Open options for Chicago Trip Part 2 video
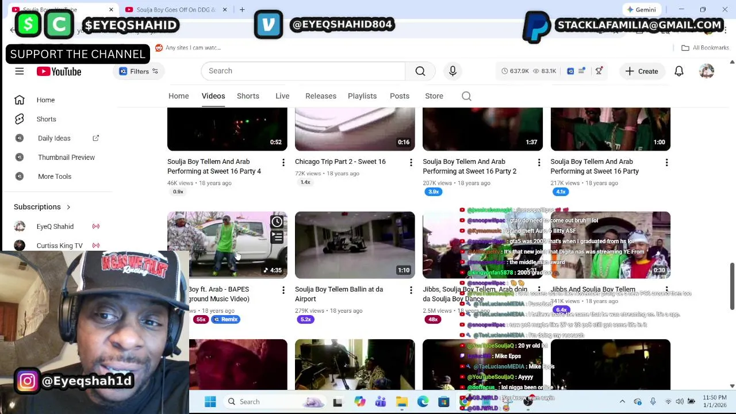Screen dimensions: 736x414 (x=411, y=163)
